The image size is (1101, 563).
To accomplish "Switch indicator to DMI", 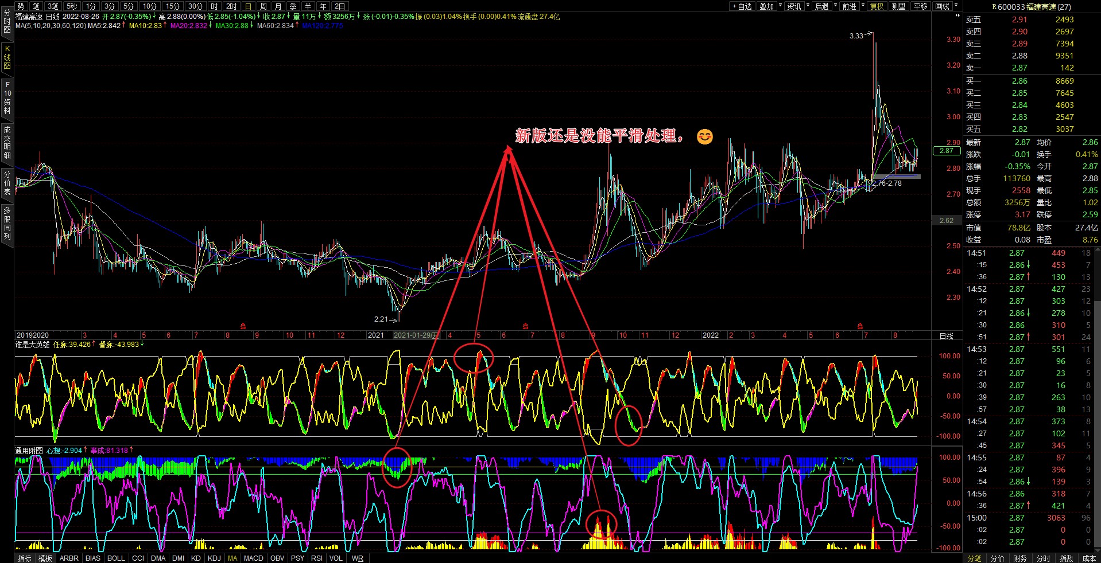I will click(178, 558).
